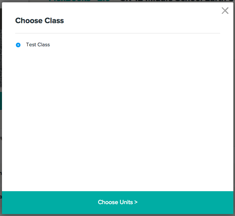The image size is (235, 216).
Task: Select the Test Class radio button
Action: click(x=18, y=45)
